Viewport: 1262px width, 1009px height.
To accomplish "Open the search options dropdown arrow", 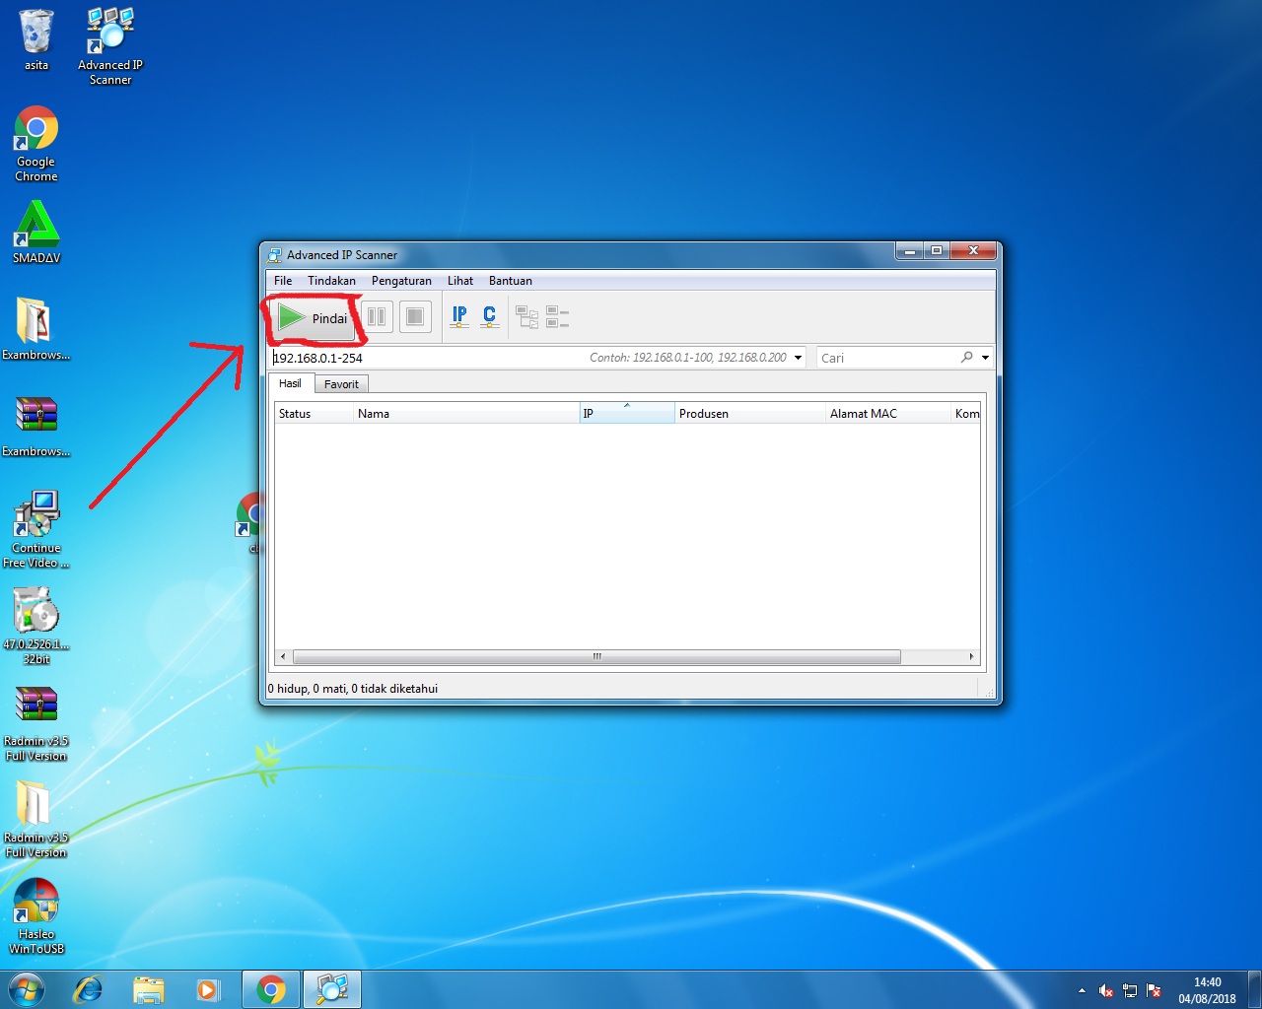I will coord(985,358).
